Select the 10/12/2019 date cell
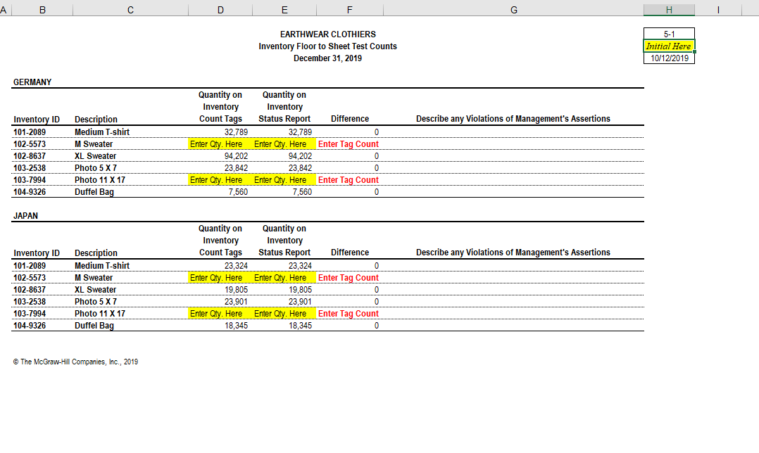This screenshot has height=453, width=759. (x=669, y=58)
